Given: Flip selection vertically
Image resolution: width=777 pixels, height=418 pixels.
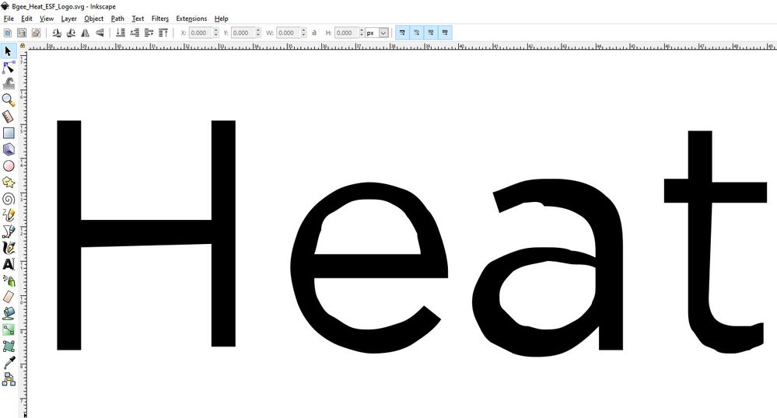Looking at the screenshot, I should [x=100, y=33].
